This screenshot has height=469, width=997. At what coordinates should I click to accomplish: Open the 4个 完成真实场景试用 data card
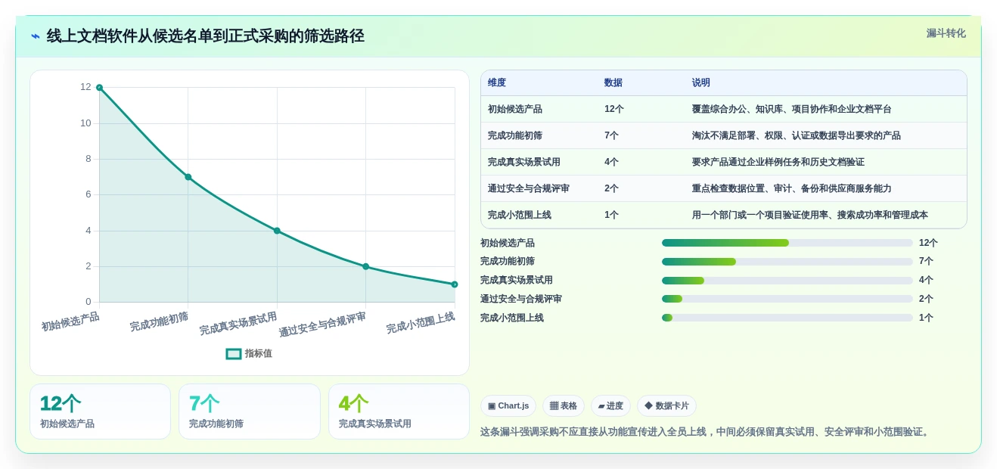tap(399, 412)
